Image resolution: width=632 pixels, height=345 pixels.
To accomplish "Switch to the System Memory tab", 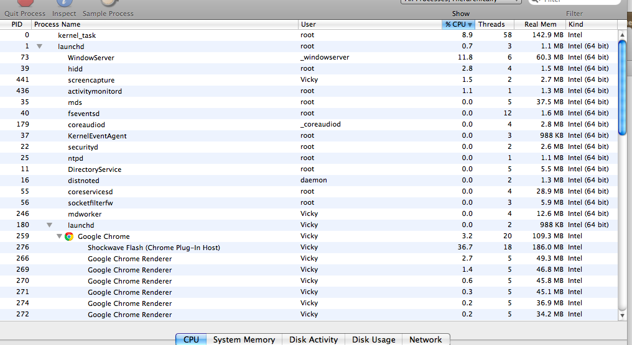I will coord(244,339).
